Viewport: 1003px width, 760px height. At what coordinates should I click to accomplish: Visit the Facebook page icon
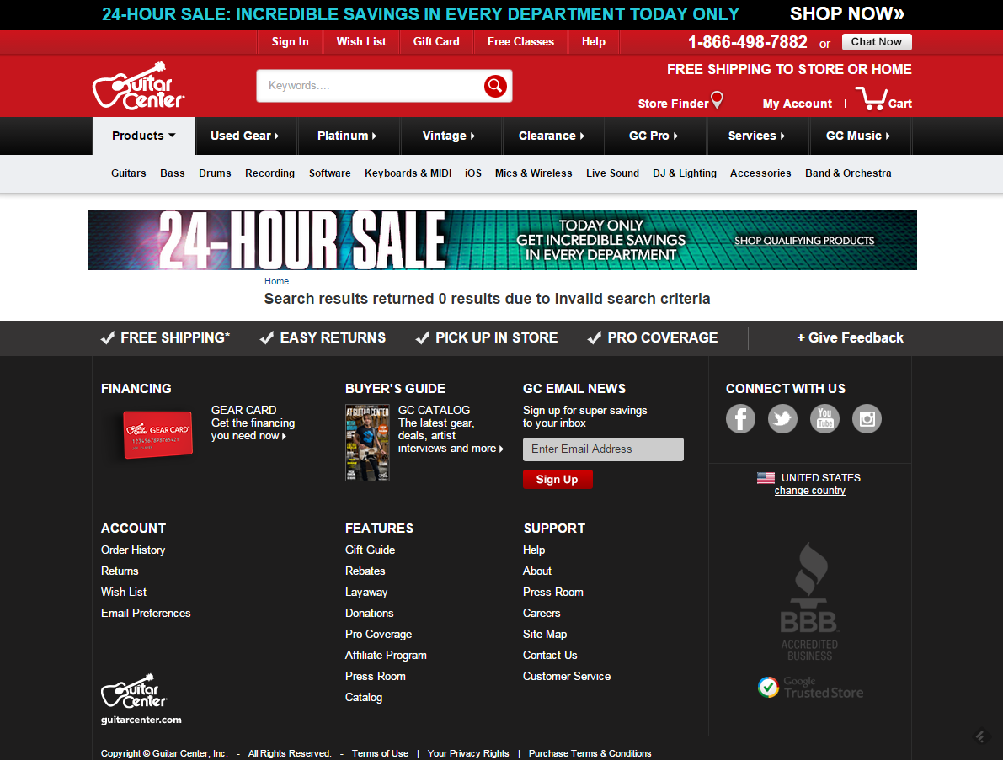pos(740,418)
